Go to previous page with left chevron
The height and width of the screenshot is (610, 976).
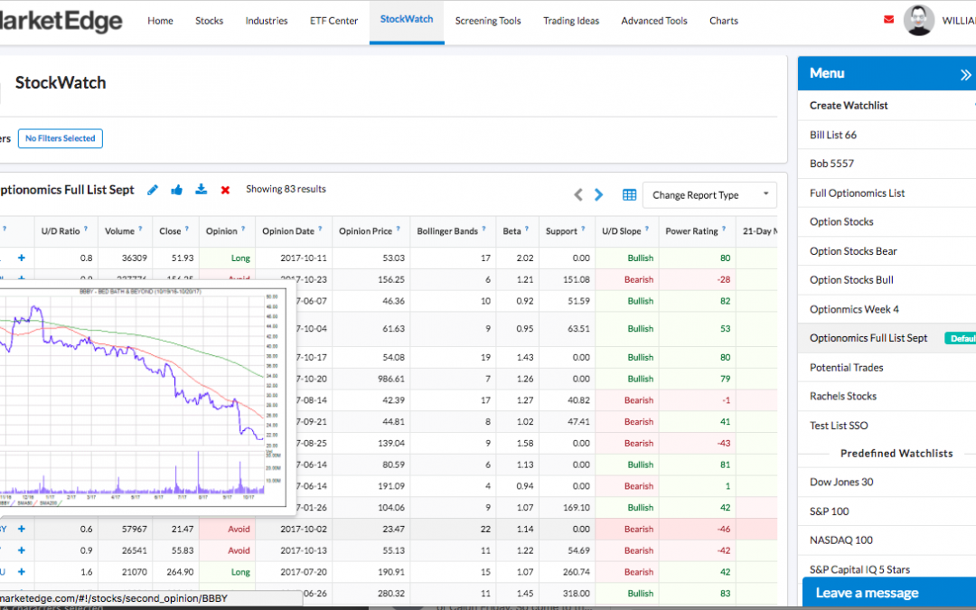(x=578, y=195)
